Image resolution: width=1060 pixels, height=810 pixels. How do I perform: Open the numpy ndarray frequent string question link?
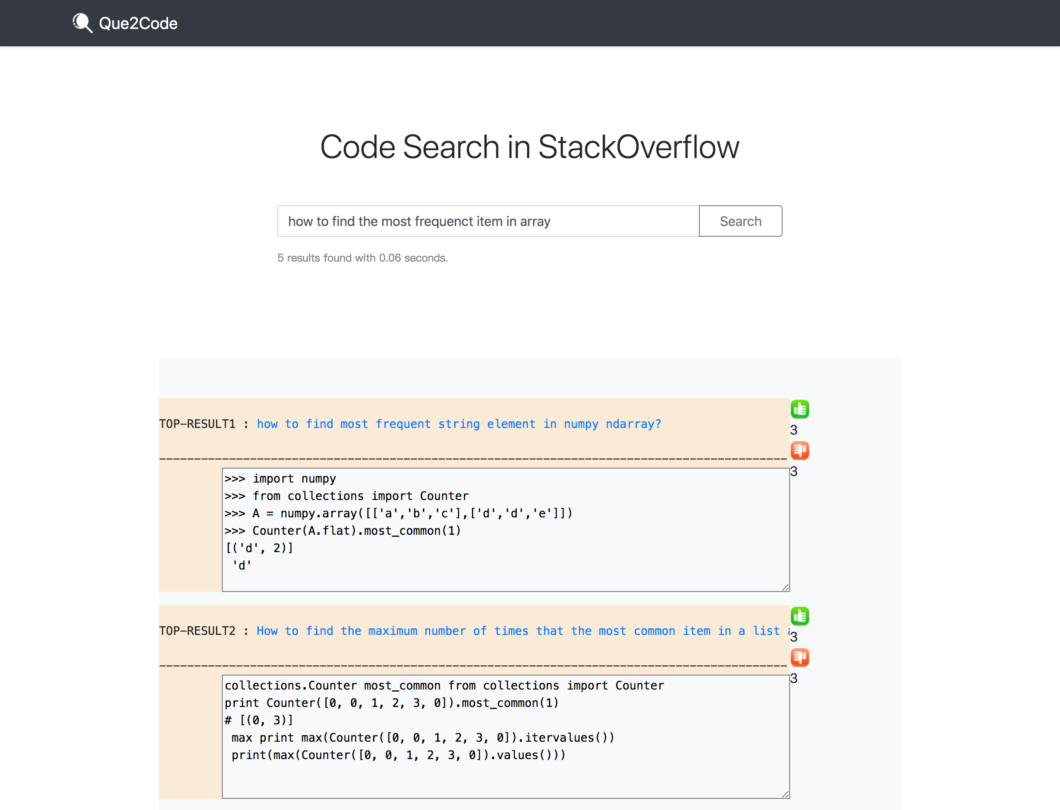click(x=459, y=424)
